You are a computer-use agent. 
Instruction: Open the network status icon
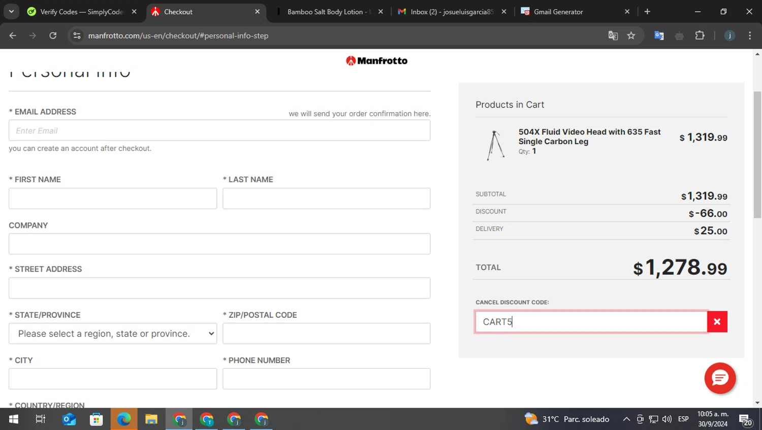[653, 419]
